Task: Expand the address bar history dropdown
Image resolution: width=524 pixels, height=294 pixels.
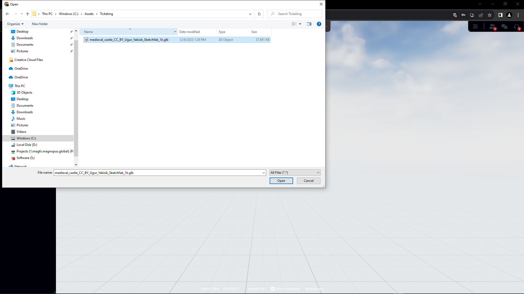Action: (250, 14)
